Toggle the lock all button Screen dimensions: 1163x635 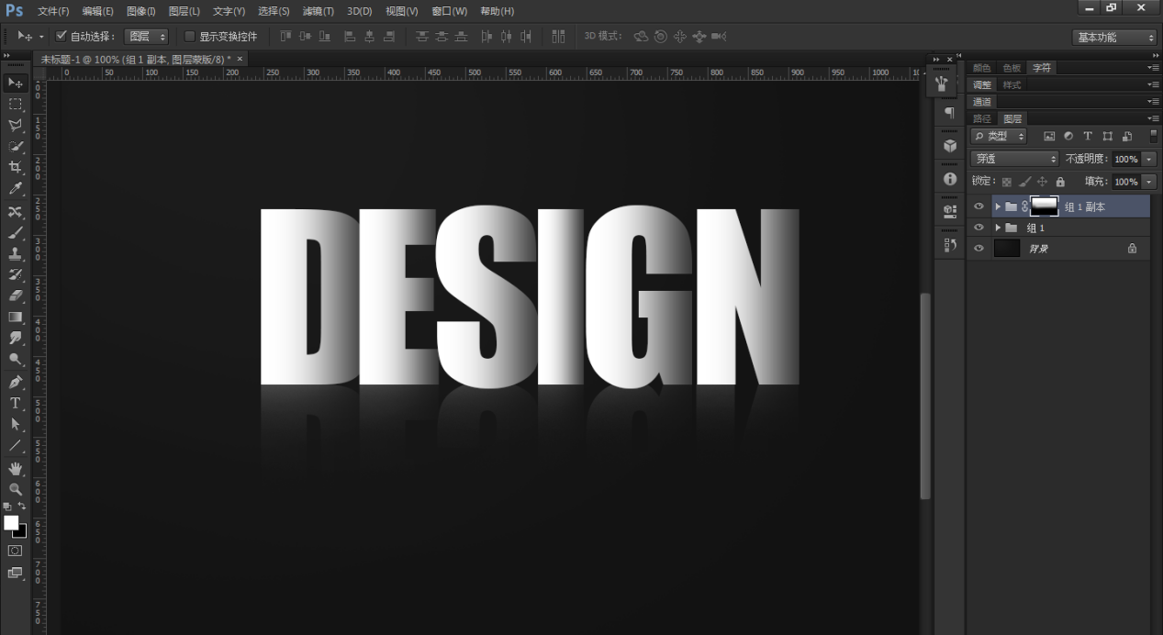coord(1060,182)
